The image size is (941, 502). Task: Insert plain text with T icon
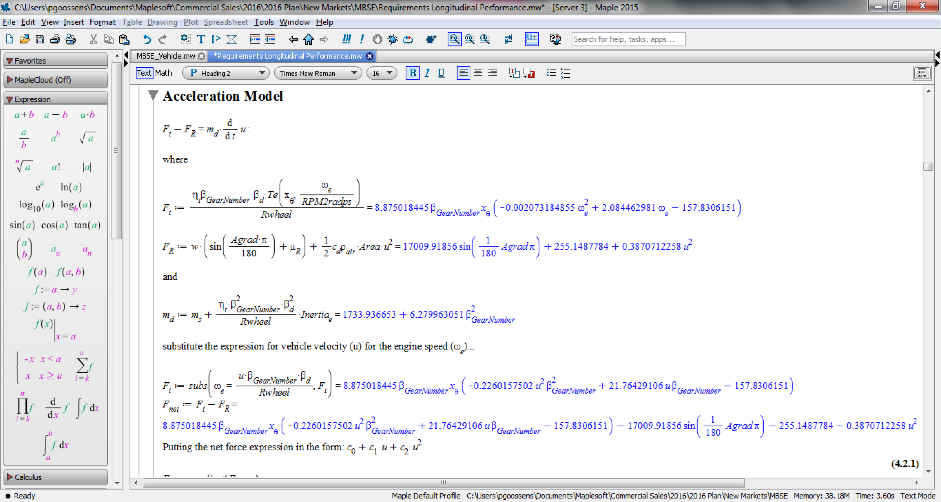tap(201, 39)
